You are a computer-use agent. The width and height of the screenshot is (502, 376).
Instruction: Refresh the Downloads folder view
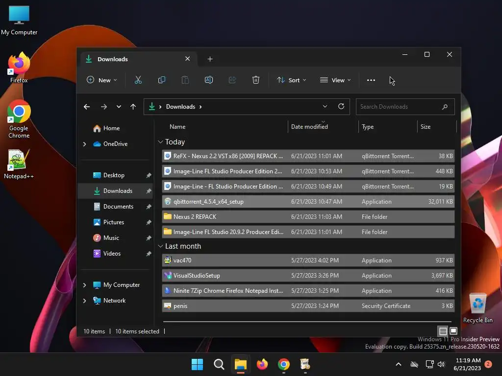341,106
